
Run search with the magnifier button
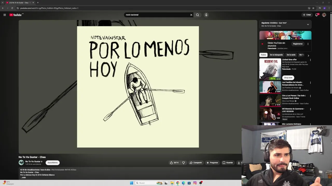point(197,15)
